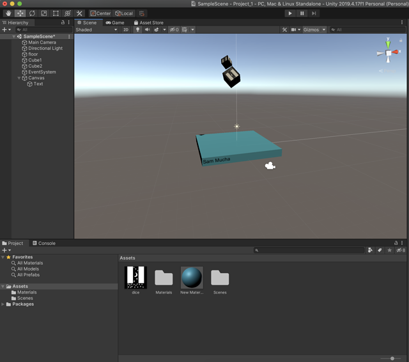The height and width of the screenshot is (362, 409).
Task: Open scene effects dropdown arrow
Action: (164, 30)
